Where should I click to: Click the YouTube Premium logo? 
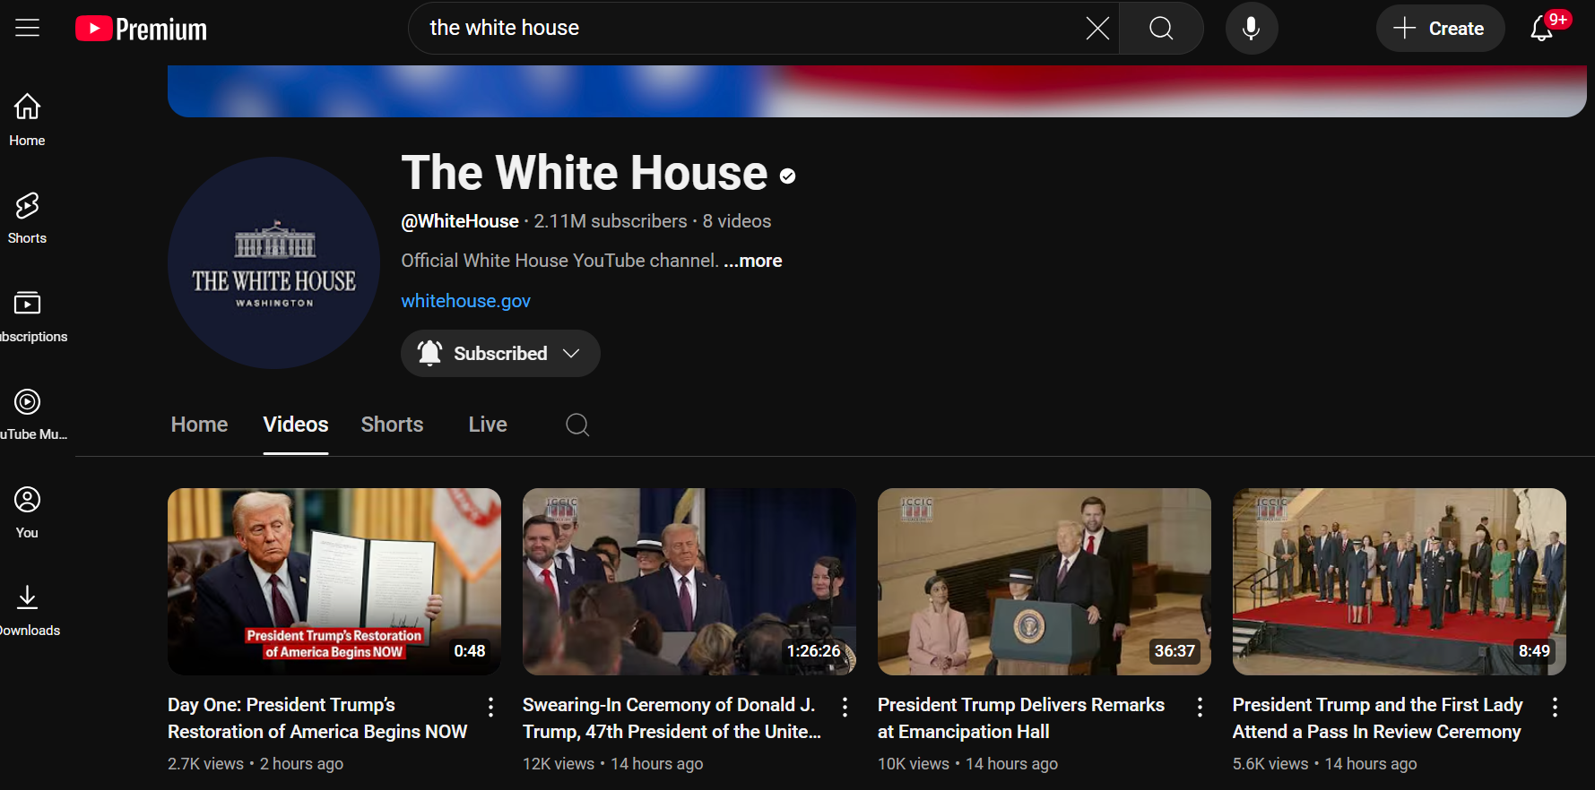142,29
